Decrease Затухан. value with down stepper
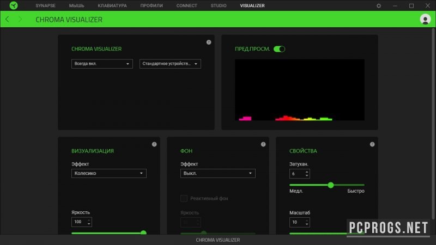The height and width of the screenshot is (245, 436). point(307,175)
